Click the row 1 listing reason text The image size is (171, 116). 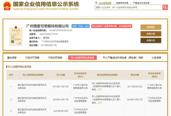32,86
